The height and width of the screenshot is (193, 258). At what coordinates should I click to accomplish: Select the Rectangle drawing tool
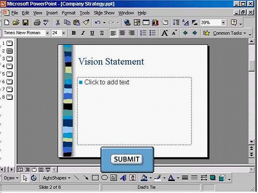[95, 178]
